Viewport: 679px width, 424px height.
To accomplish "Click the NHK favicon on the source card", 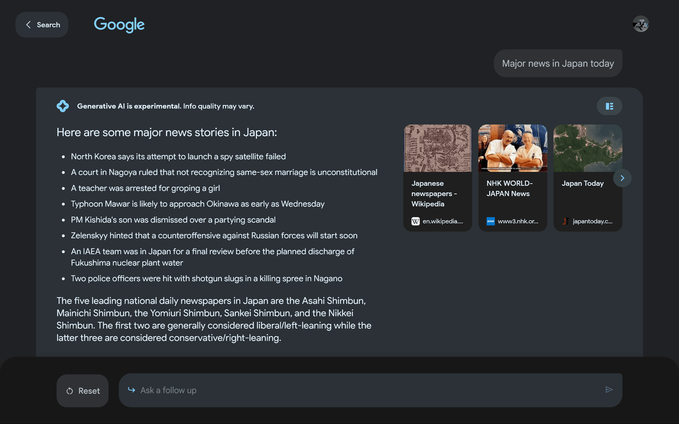I will (491, 221).
